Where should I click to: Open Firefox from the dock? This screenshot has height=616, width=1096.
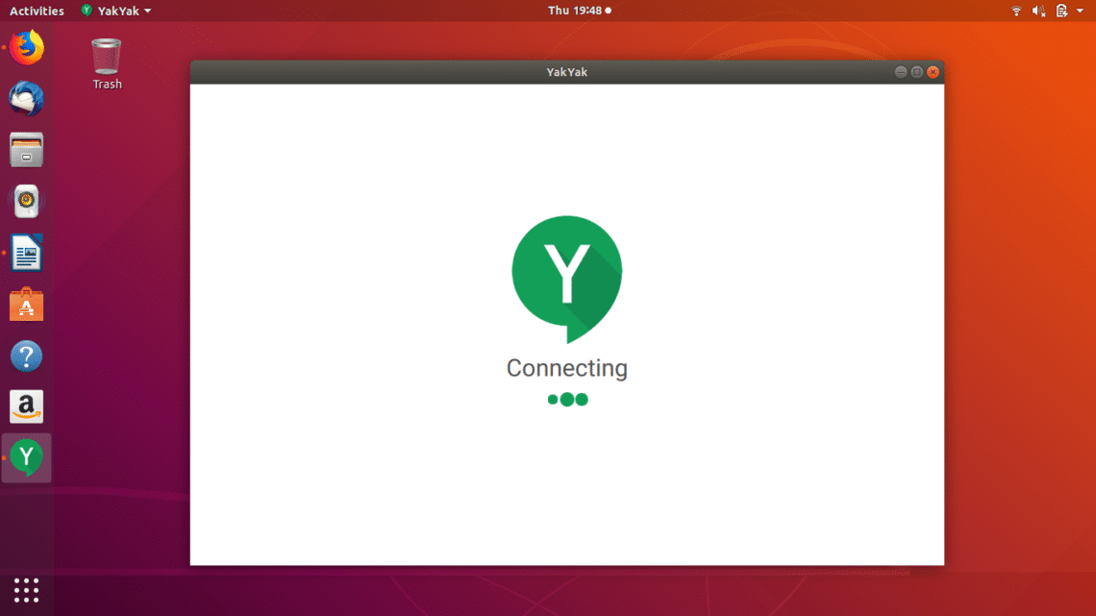tap(27, 47)
